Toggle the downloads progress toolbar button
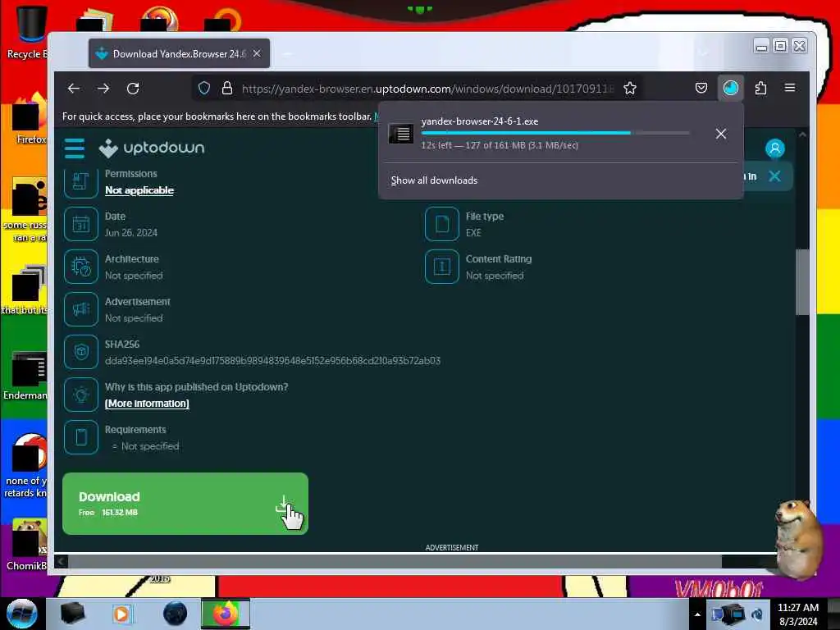This screenshot has height=630, width=840. (x=731, y=89)
